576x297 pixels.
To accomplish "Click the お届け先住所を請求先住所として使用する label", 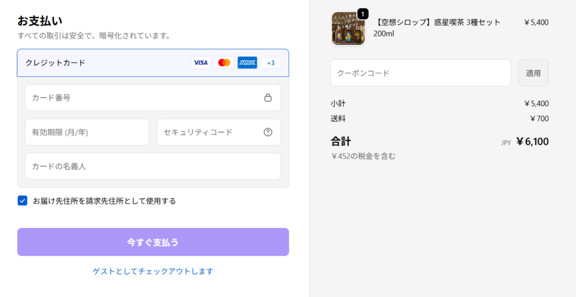I will tap(105, 201).
